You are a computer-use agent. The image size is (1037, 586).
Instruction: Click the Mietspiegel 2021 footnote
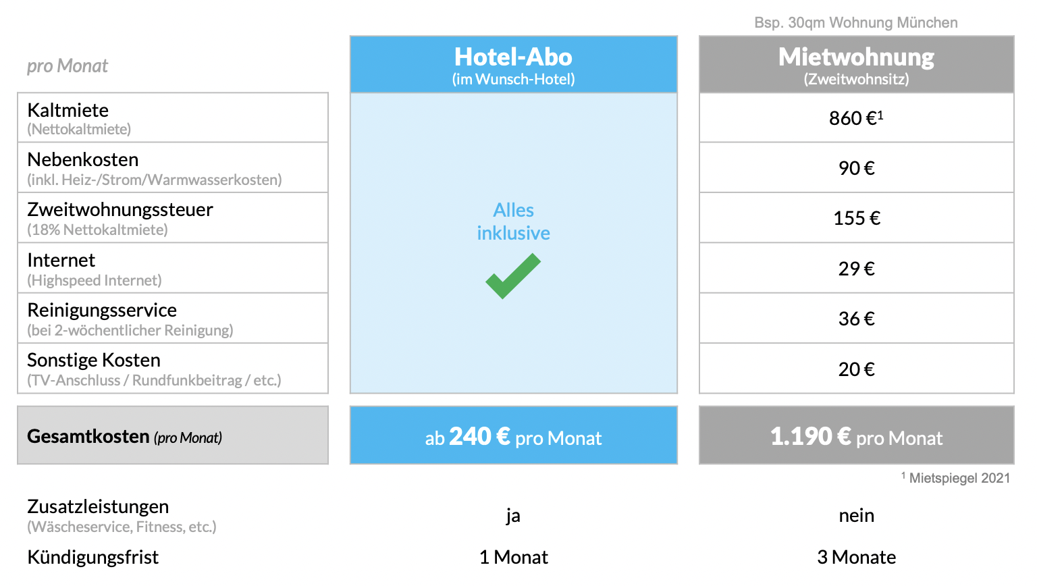point(955,478)
